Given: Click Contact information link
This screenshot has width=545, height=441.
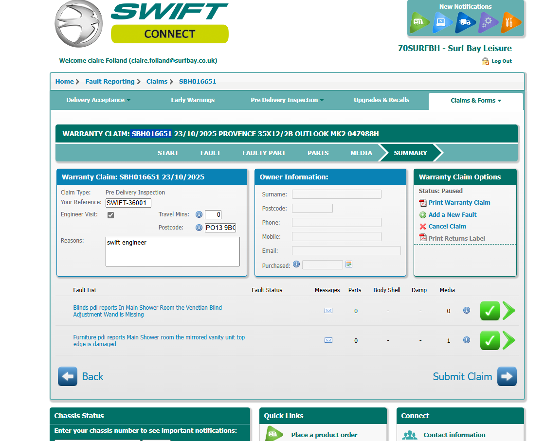Looking at the screenshot, I should click(x=454, y=435).
